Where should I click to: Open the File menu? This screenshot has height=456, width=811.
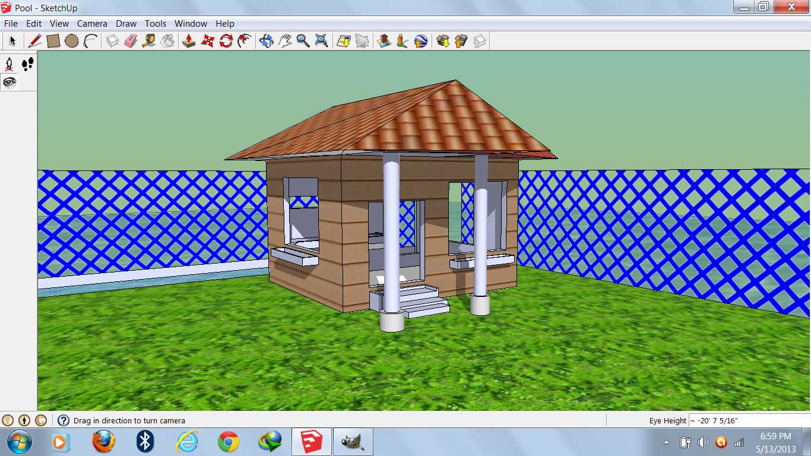tap(11, 24)
